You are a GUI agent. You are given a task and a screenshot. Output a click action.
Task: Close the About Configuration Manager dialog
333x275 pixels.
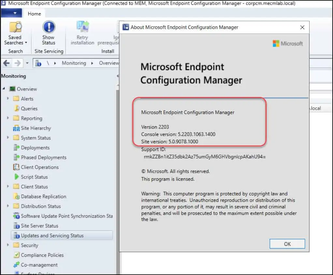pos(302,27)
